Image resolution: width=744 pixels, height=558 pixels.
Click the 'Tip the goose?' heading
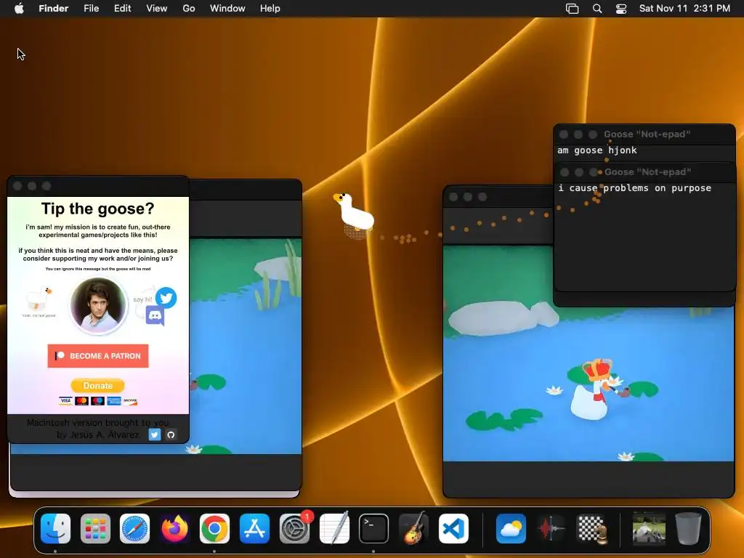coord(98,209)
